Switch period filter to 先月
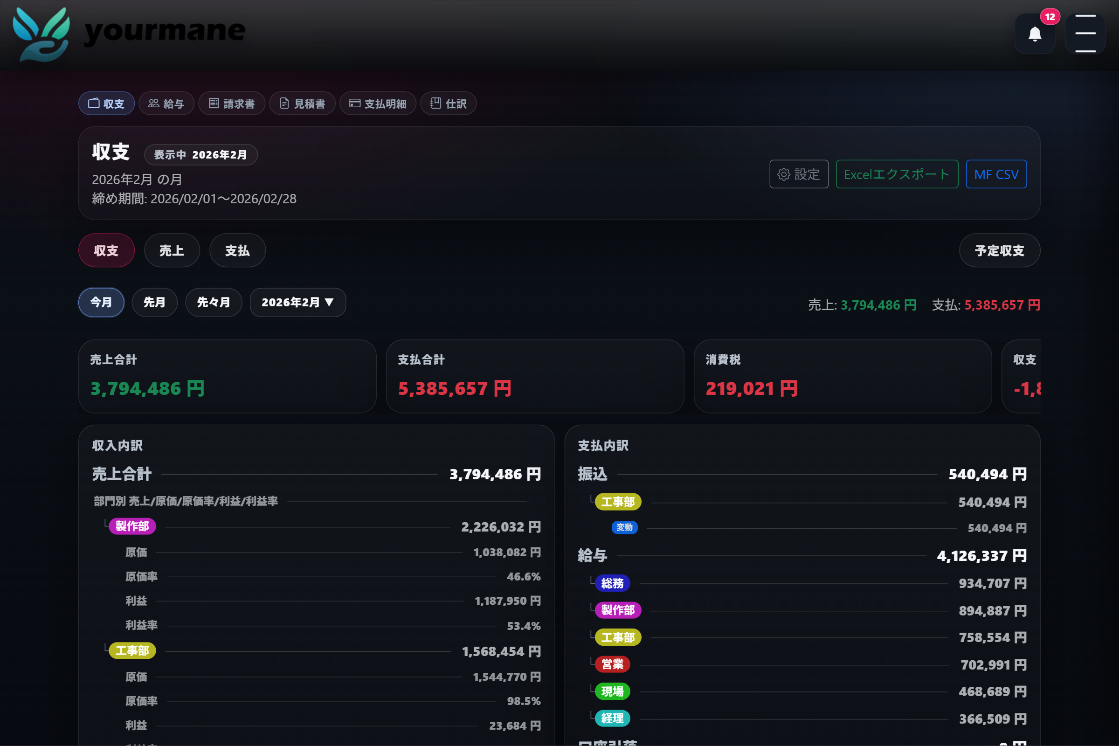This screenshot has width=1119, height=746. (155, 302)
